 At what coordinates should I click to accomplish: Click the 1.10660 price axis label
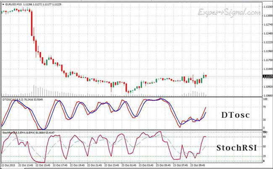tap(267, 95)
